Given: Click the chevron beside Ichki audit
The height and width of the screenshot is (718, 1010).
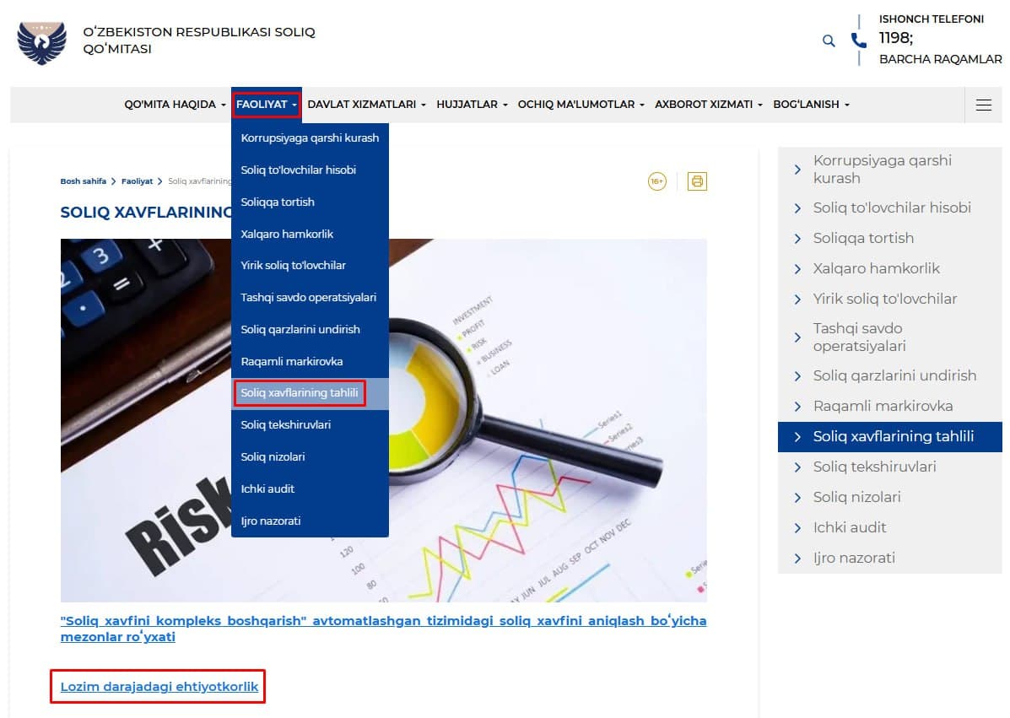Looking at the screenshot, I should pyautogui.click(x=797, y=527).
